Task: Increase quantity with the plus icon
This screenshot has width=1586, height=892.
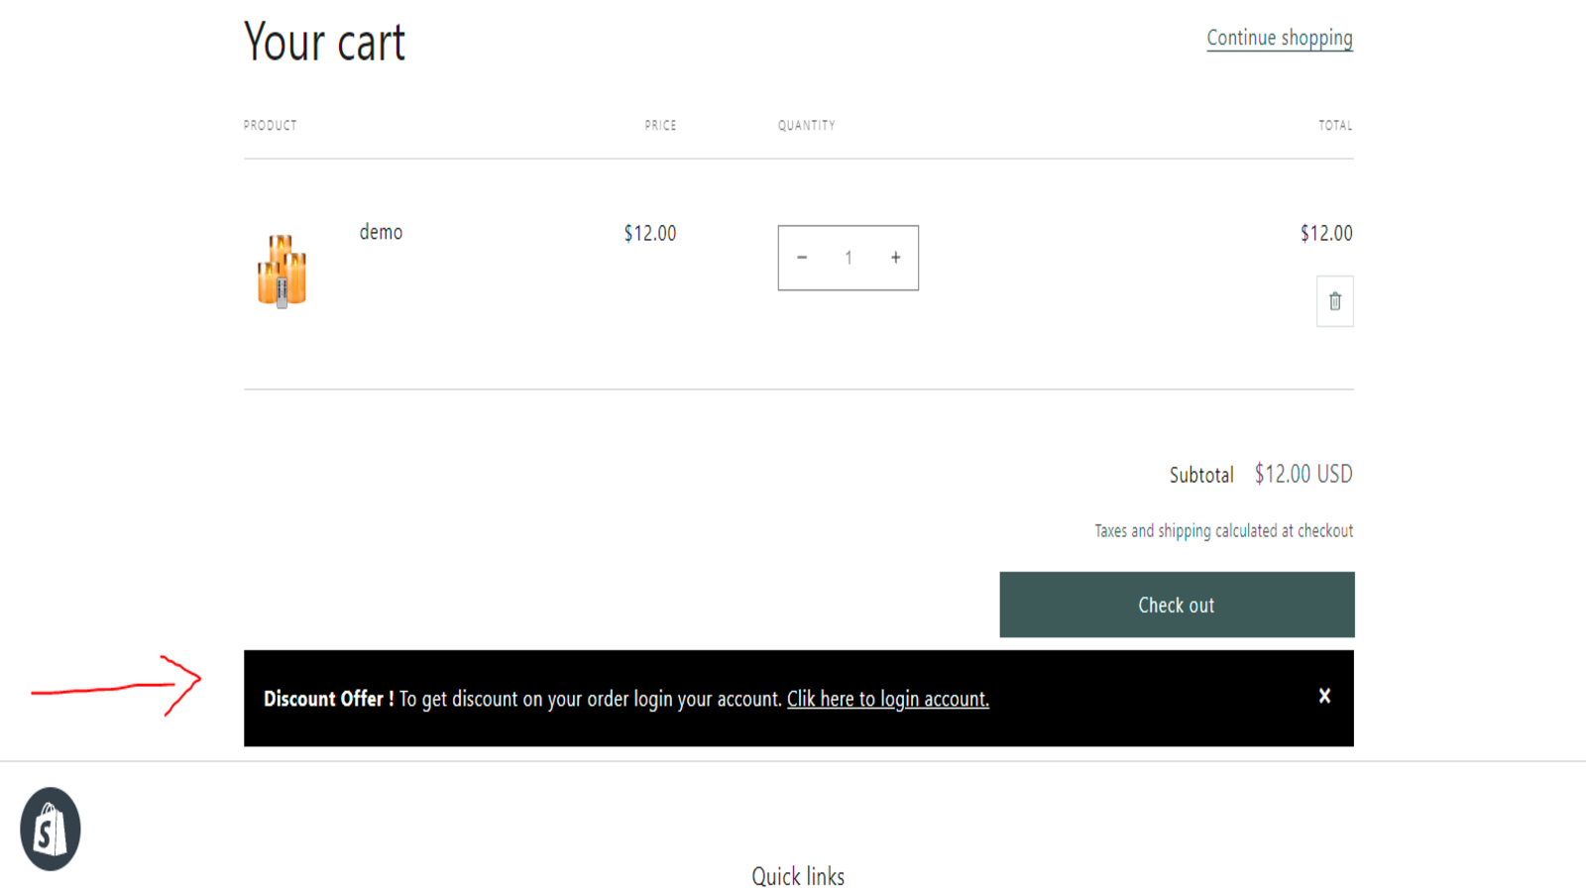Action: [895, 258]
